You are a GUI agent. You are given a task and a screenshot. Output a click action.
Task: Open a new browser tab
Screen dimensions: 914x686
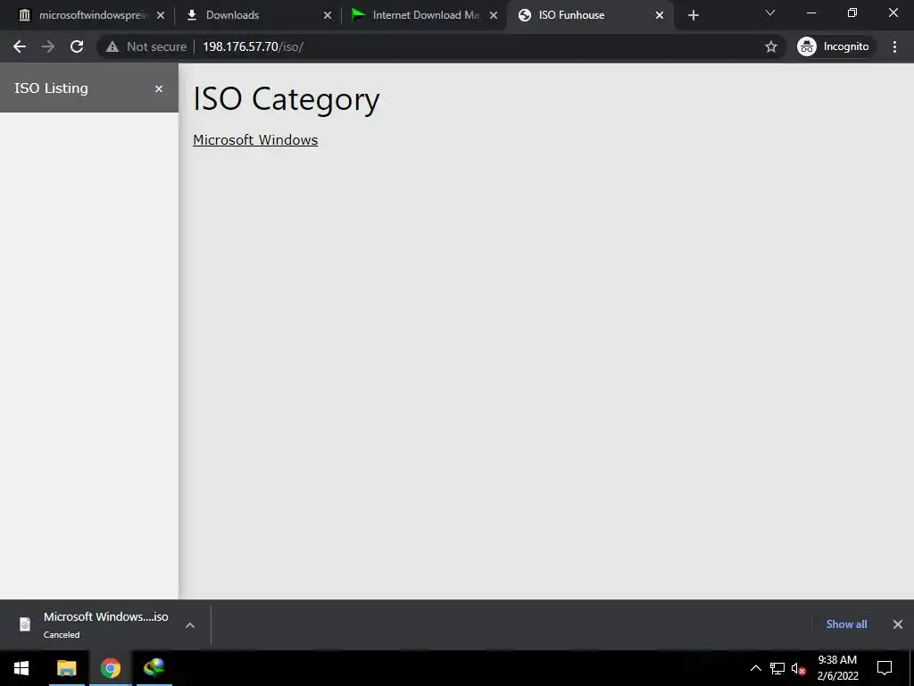693,15
